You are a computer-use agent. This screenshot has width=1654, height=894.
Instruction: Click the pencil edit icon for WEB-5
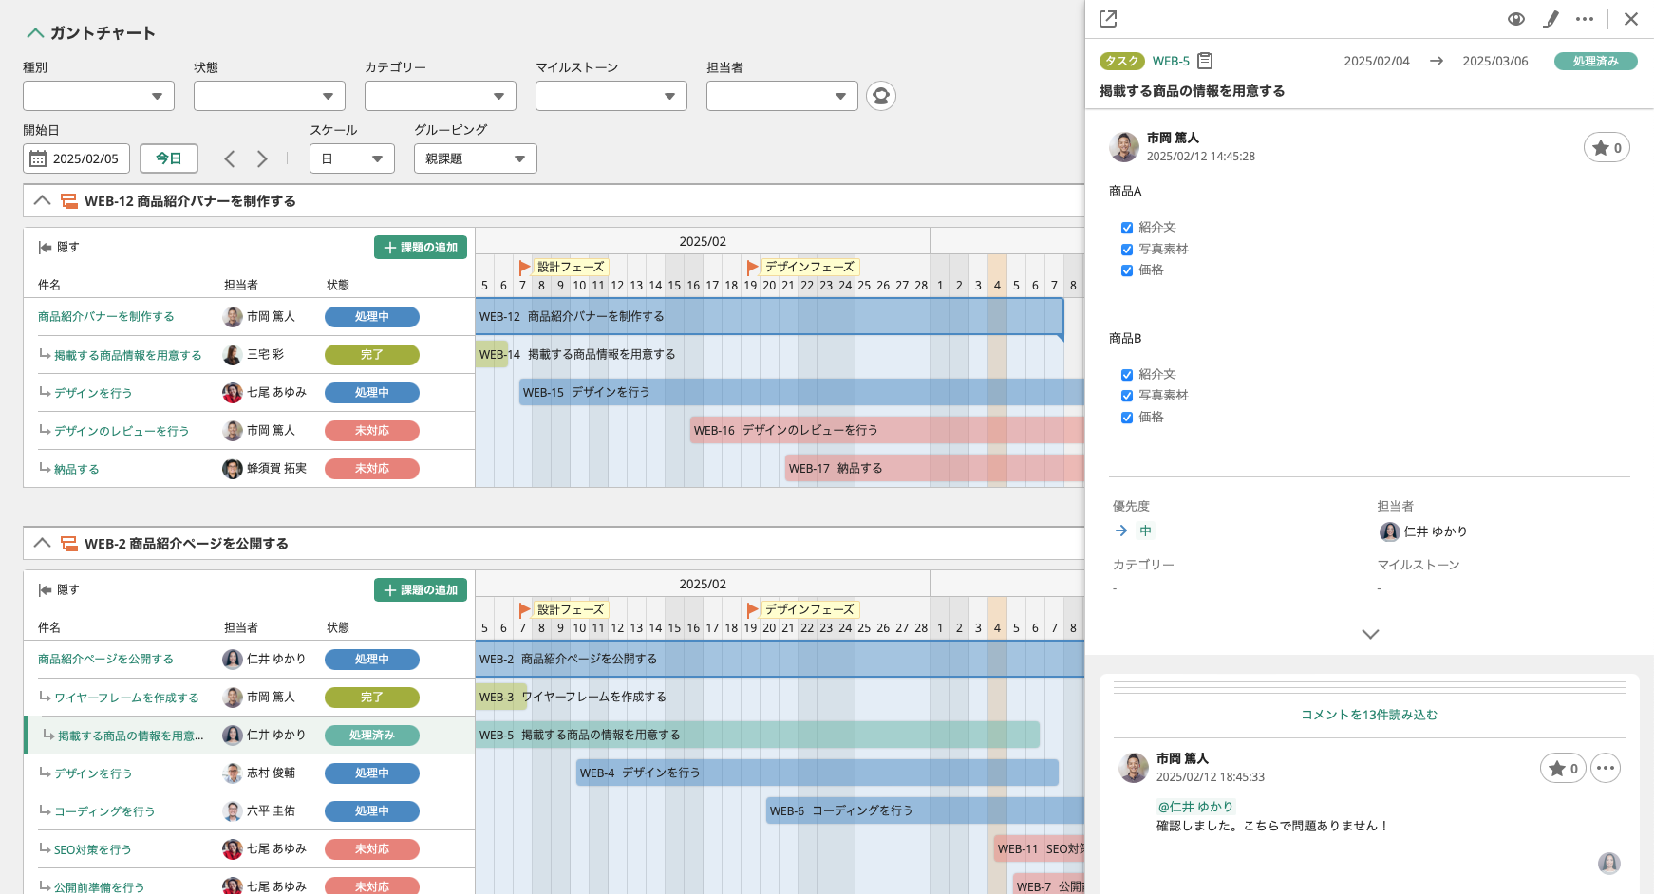1551,19
